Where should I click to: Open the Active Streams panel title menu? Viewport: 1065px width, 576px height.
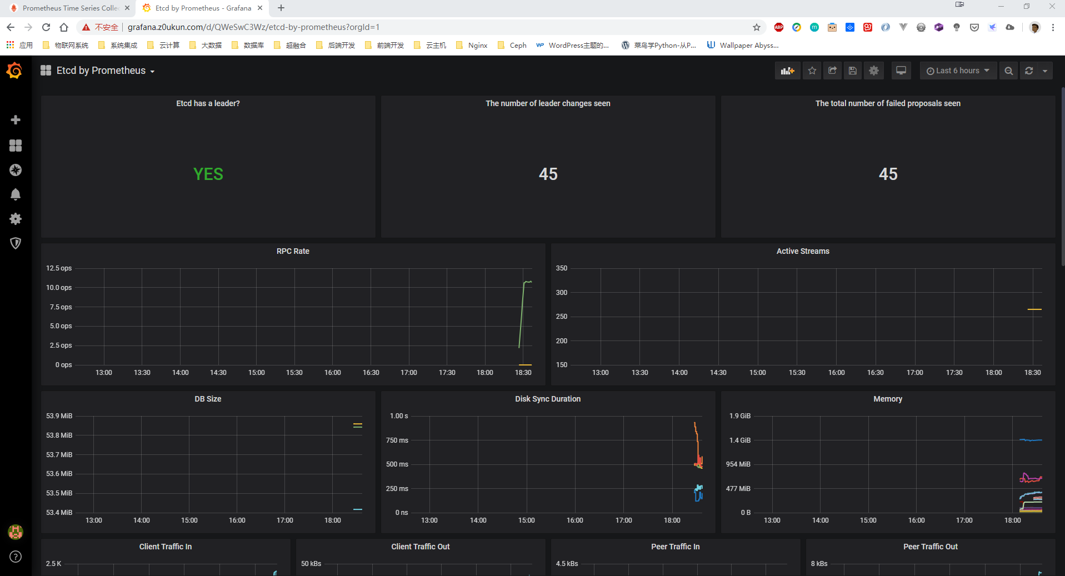803,251
